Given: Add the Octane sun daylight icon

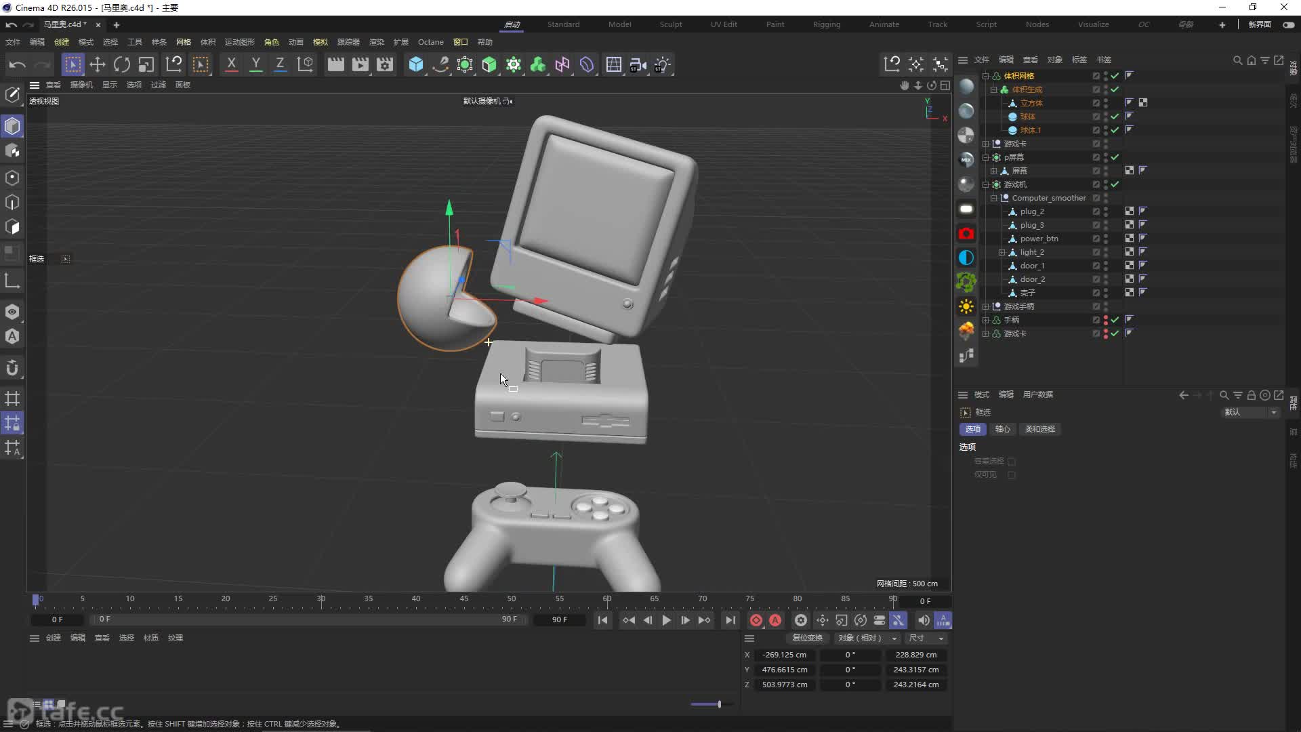Looking at the screenshot, I should tap(966, 306).
